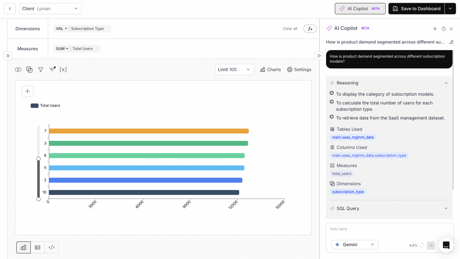Expand the left side panel

8,56
